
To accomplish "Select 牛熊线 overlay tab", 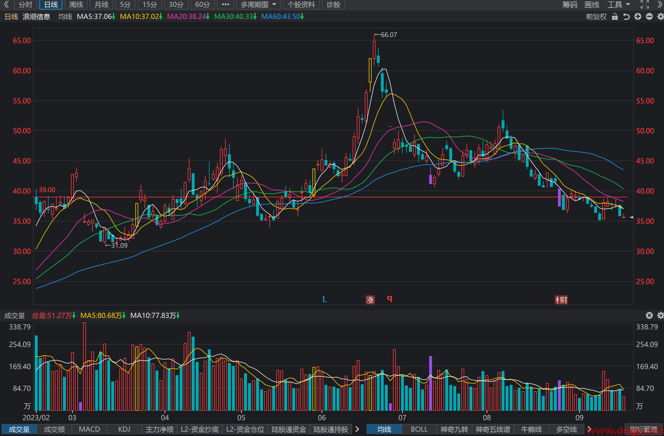I will tap(531, 429).
